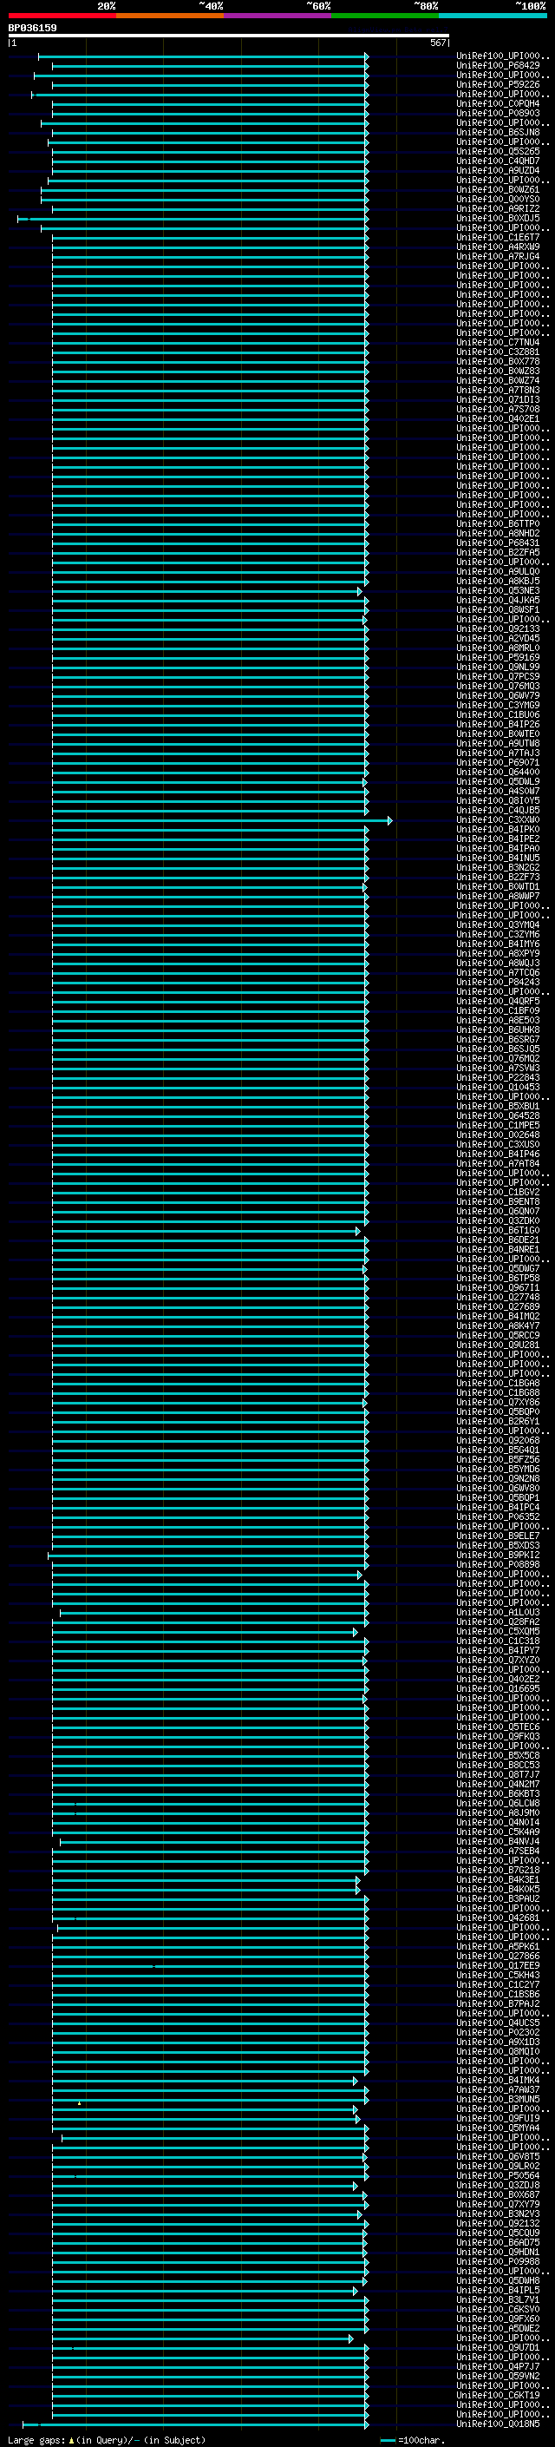Viewport: 555px width, 2447px height.
Task: Click the cyan ~100% identity legend bar
Action: coord(493,16)
